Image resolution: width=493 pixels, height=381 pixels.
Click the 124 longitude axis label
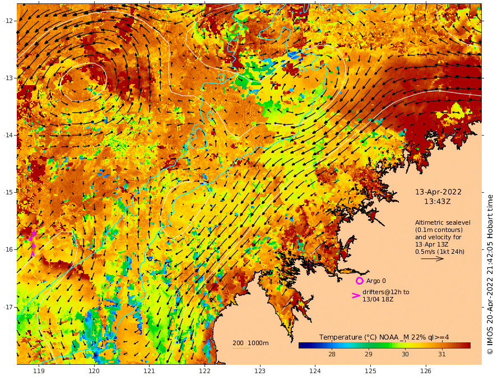[x=315, y=371]
